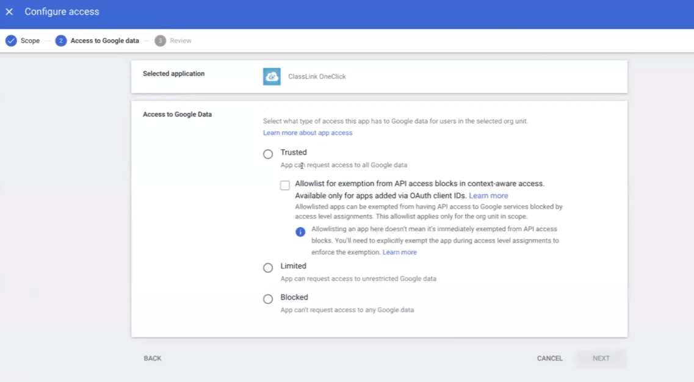Click the step 3 Review circle icon

pos(160,41)
